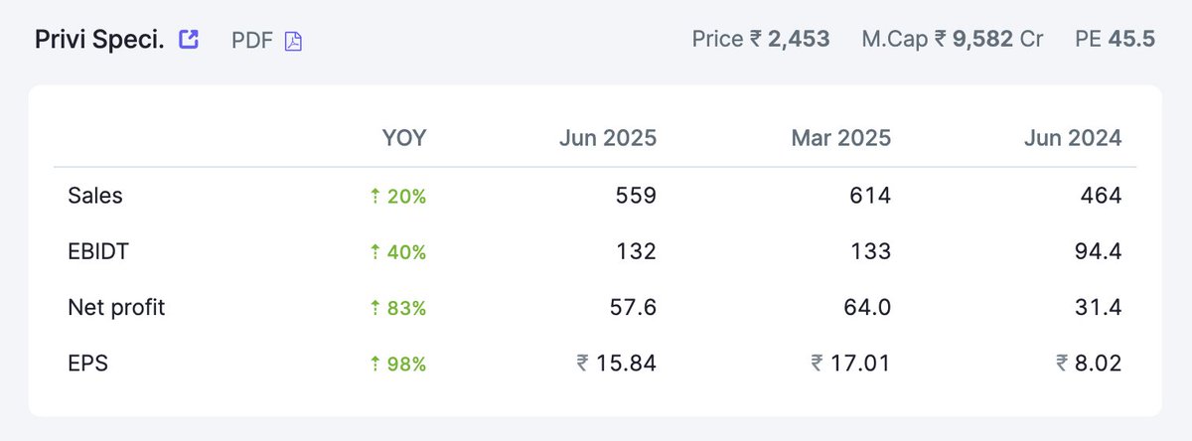Open the external link icon beside Privi Speci.
The width and height of the screenshot is (1192, 441).
[189, 40]
